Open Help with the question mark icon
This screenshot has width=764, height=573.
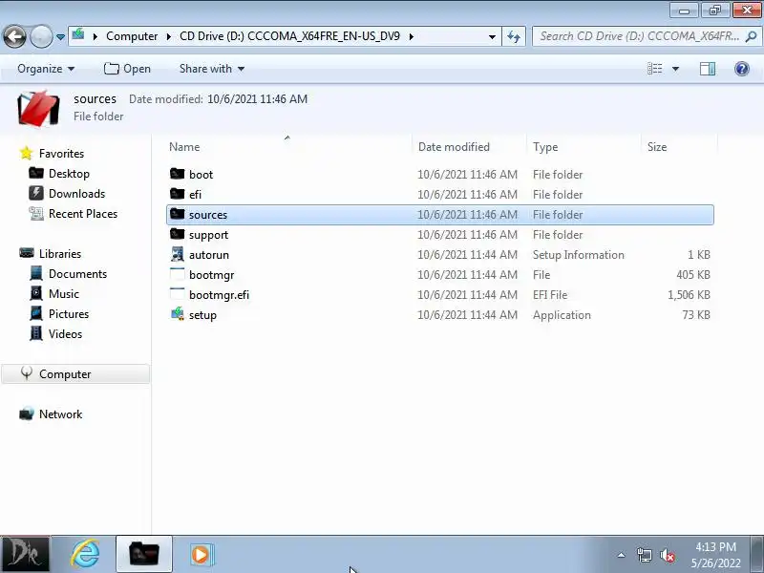point(742,69)
